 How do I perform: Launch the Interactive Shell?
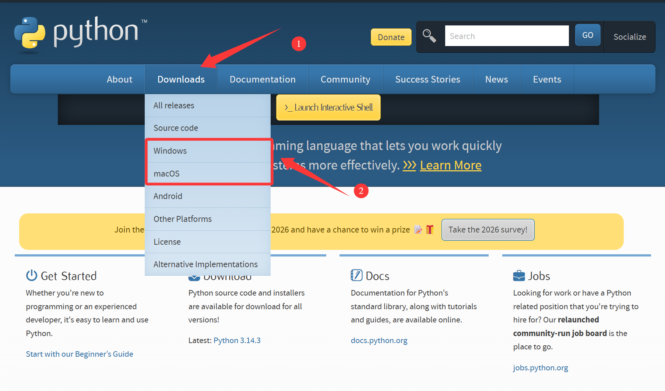tap(328, 107)
